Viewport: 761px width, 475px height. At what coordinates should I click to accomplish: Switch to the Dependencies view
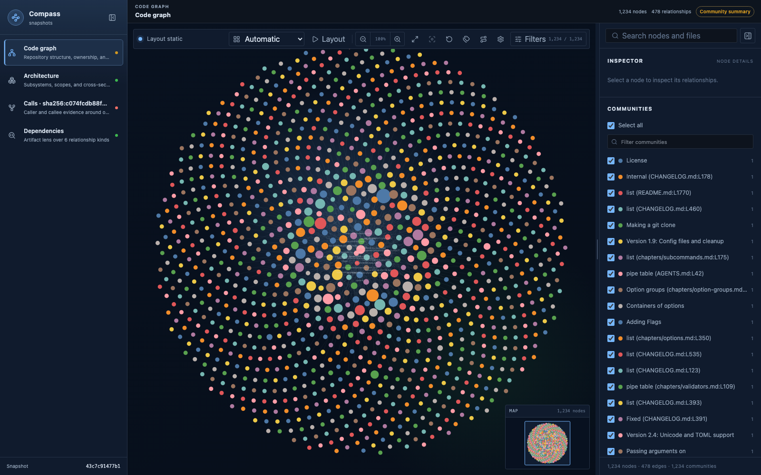tap(64, 135)
